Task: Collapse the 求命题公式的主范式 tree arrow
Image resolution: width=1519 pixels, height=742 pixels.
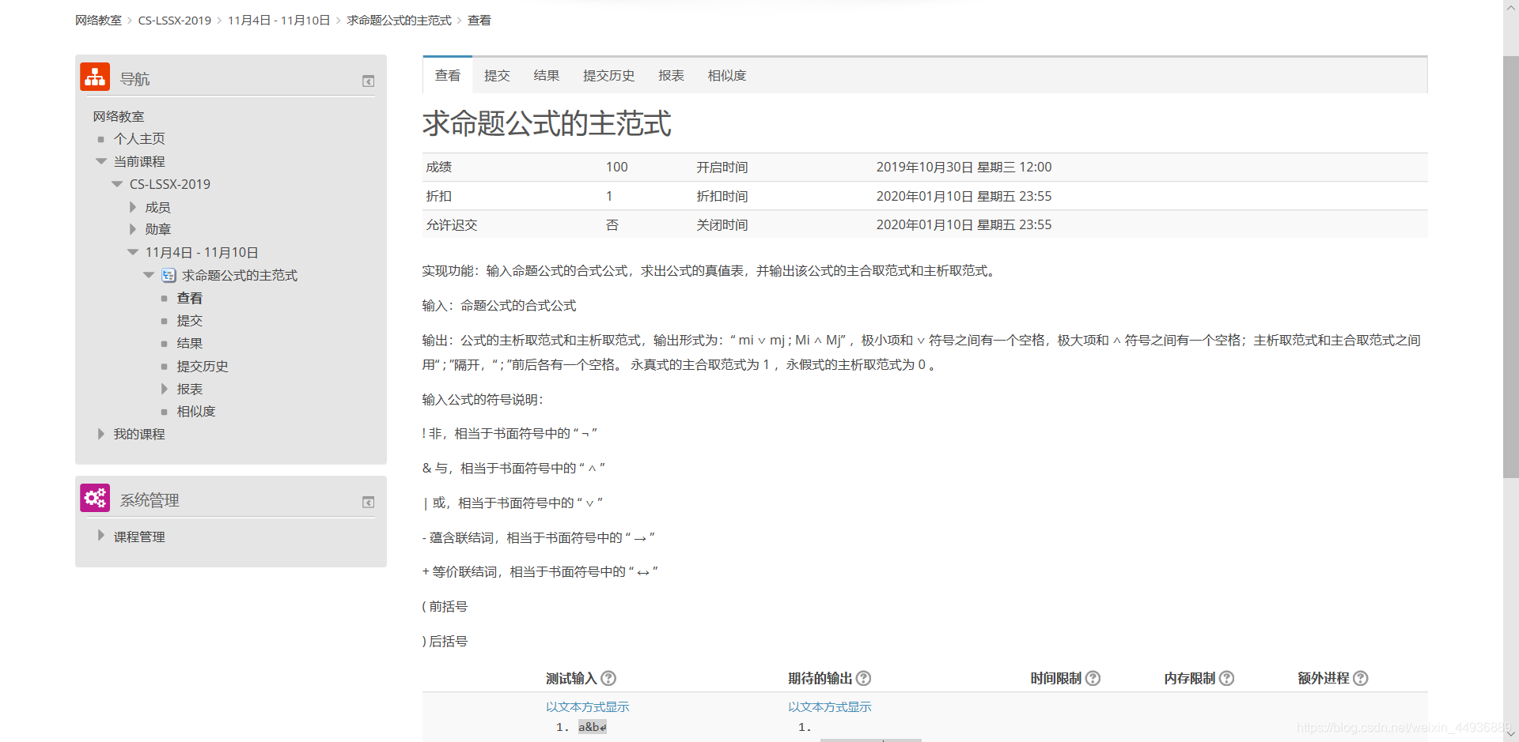Action: 149,275
